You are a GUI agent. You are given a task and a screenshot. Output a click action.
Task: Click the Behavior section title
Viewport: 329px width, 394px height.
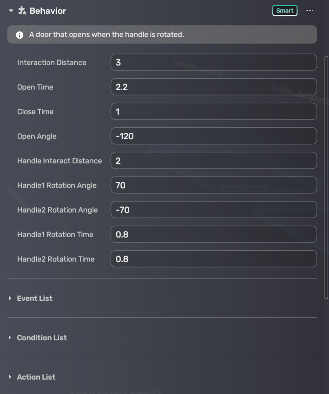(x=47, y=11)
